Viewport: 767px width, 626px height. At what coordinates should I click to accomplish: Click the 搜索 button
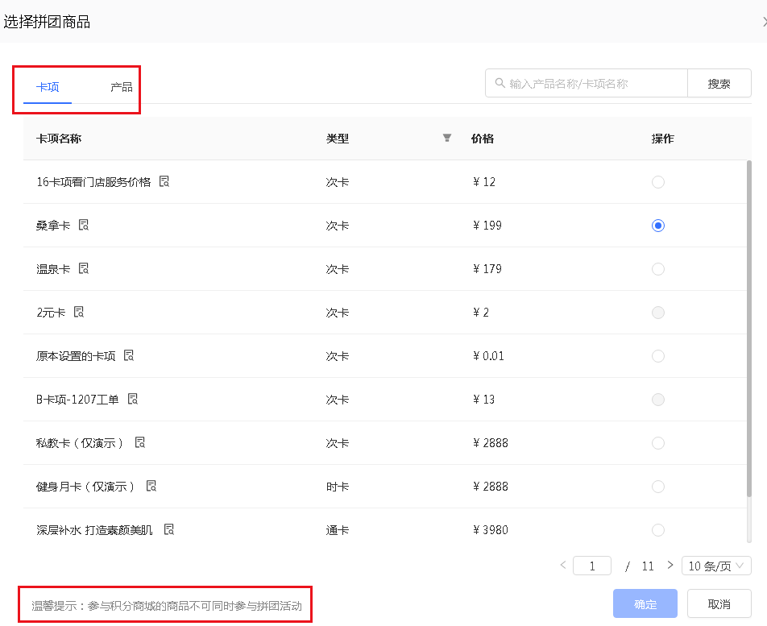pos(719,83)
